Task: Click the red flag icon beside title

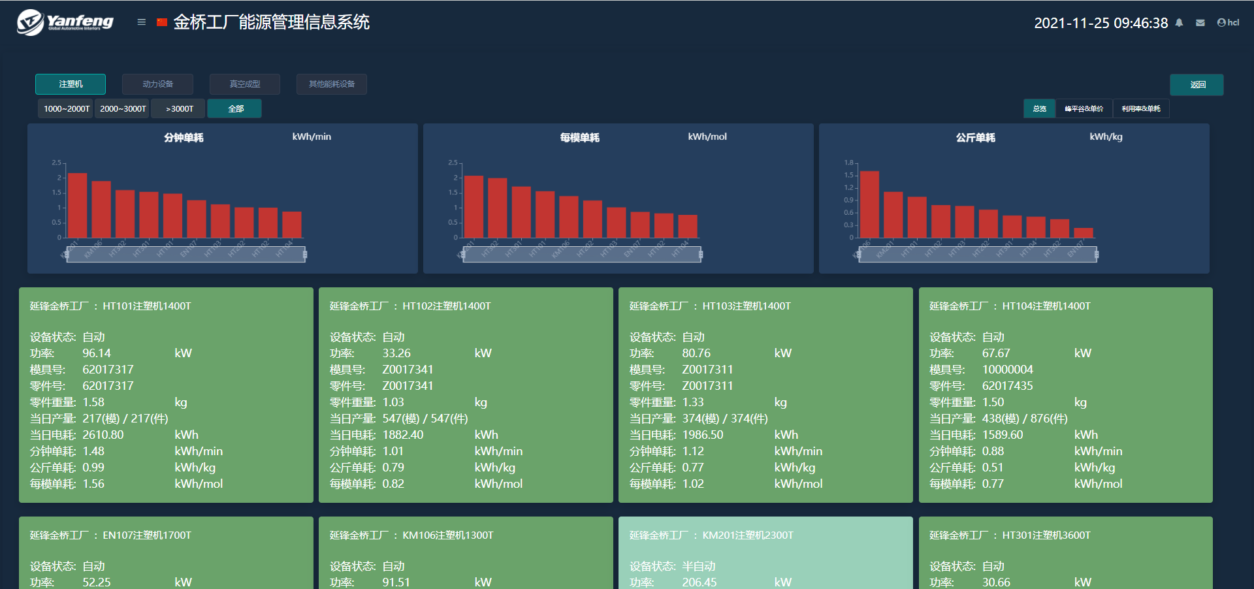Action: (x=162, y=22)
